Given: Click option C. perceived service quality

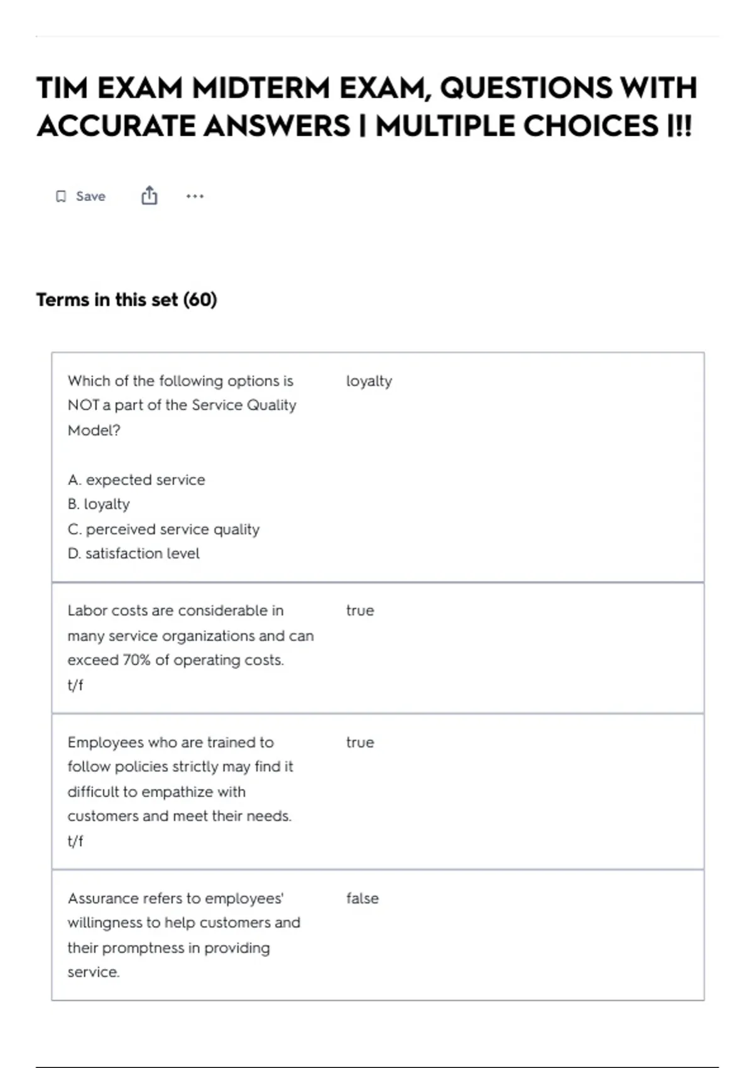Looking at the screenshot, I should click(x=163, y=530).
